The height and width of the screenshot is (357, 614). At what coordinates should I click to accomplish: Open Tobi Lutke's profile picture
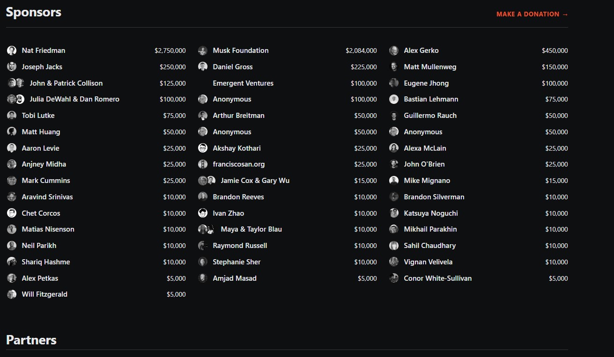click(x=12, y=116)
